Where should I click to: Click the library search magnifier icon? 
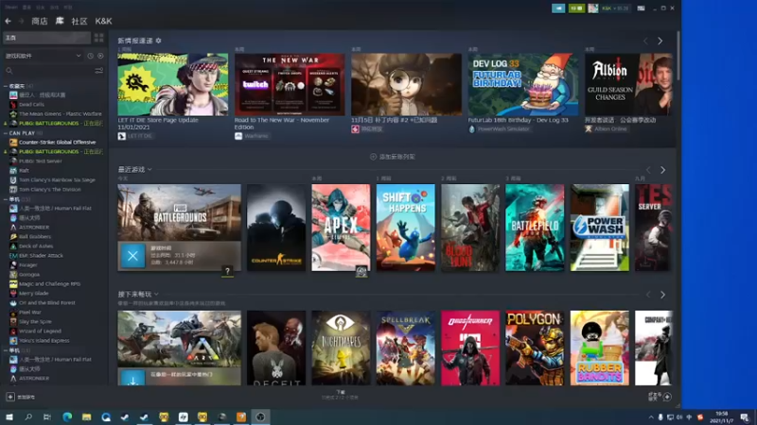tap(9, 71)
